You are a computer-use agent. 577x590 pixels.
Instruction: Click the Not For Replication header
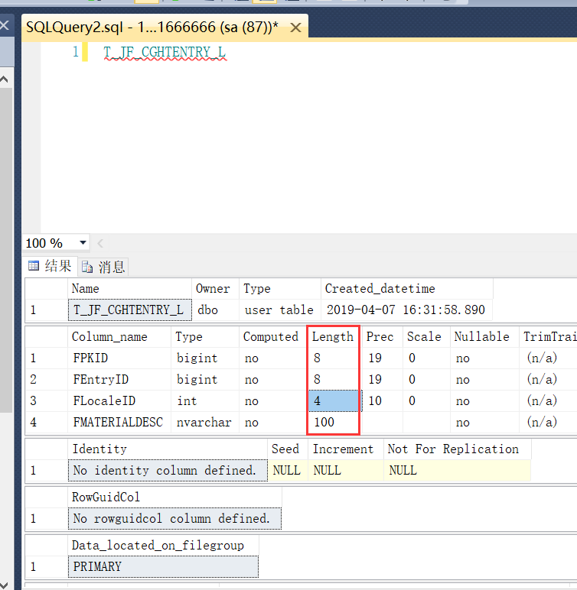457,449
